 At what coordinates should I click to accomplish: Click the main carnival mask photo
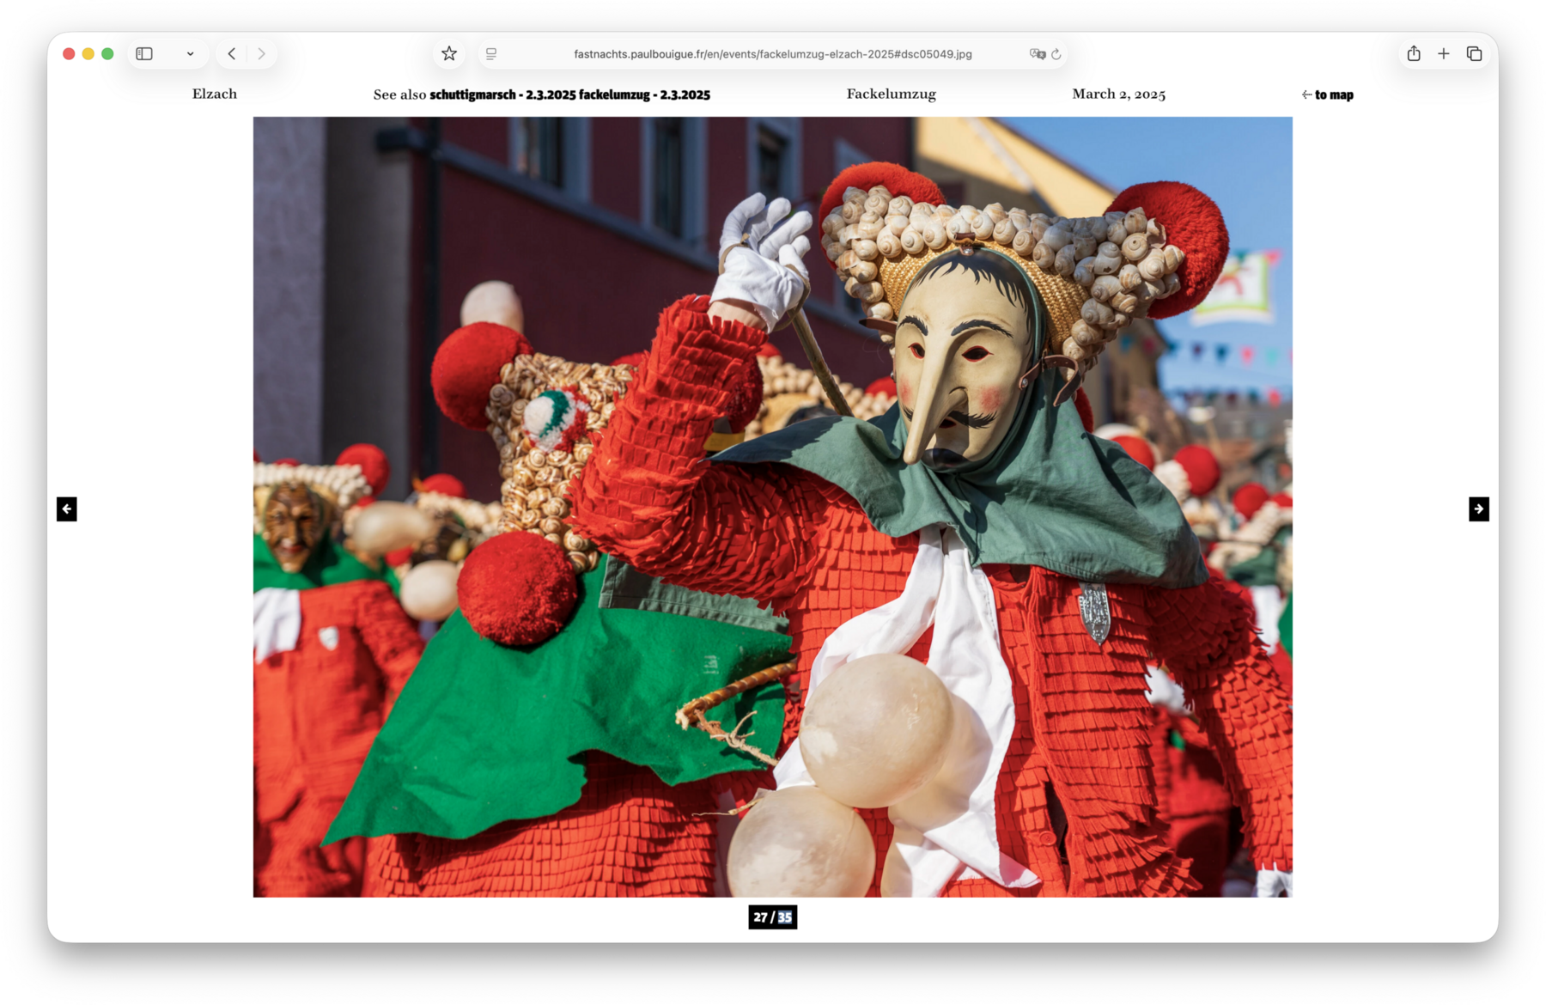[772, 507]
